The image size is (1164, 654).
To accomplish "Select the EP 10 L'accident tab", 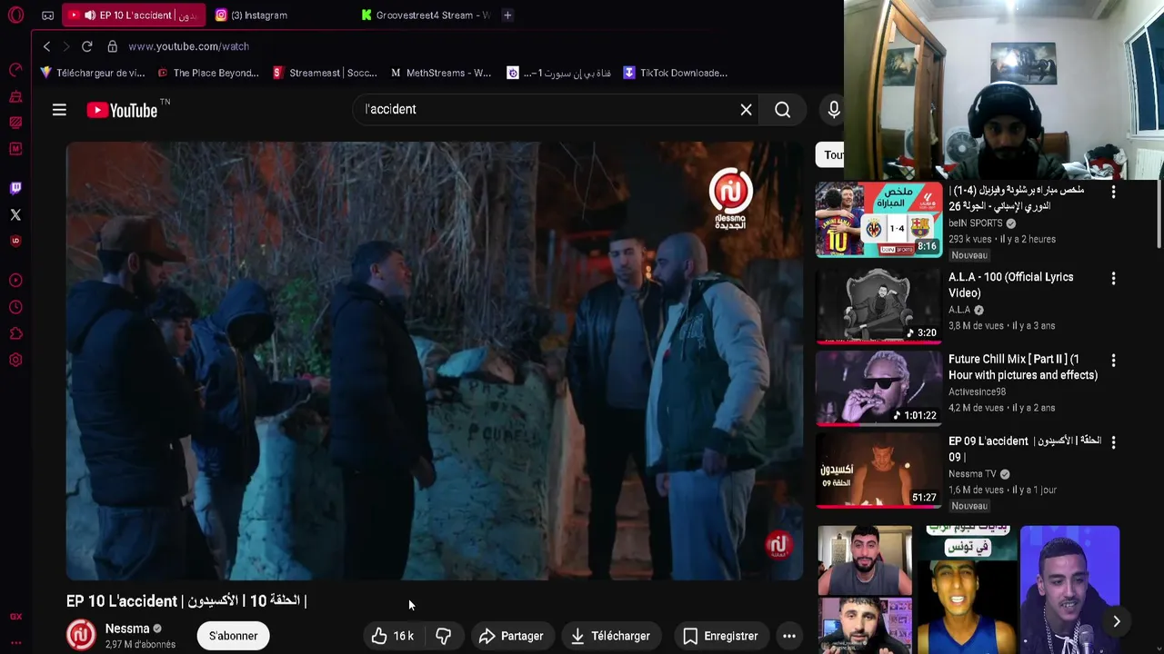I will (135, 15).
